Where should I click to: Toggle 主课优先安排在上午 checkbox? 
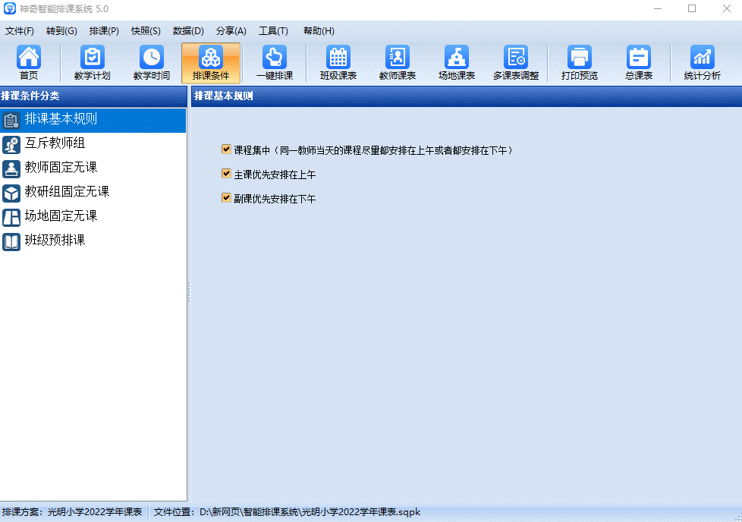coord(226,174)
